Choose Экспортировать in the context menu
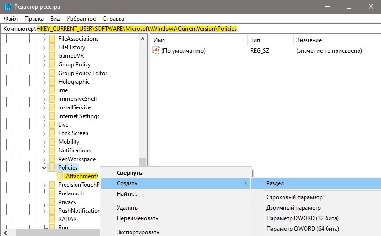This screenshot has width=381, height=236. 175,232
